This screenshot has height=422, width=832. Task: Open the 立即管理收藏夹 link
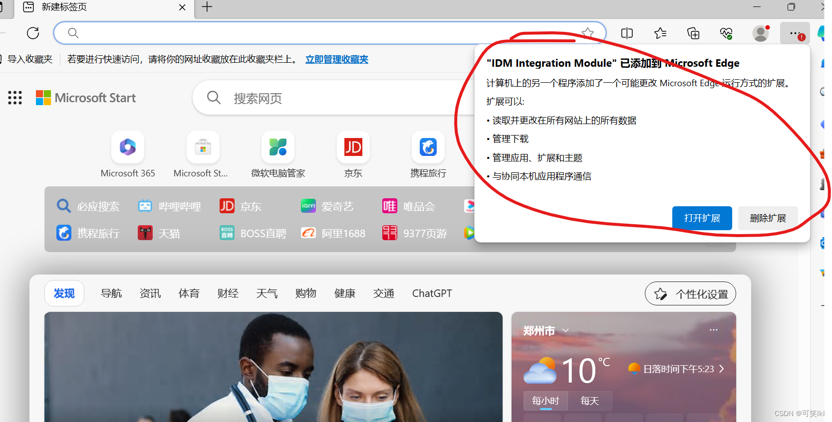click(337, 59)
